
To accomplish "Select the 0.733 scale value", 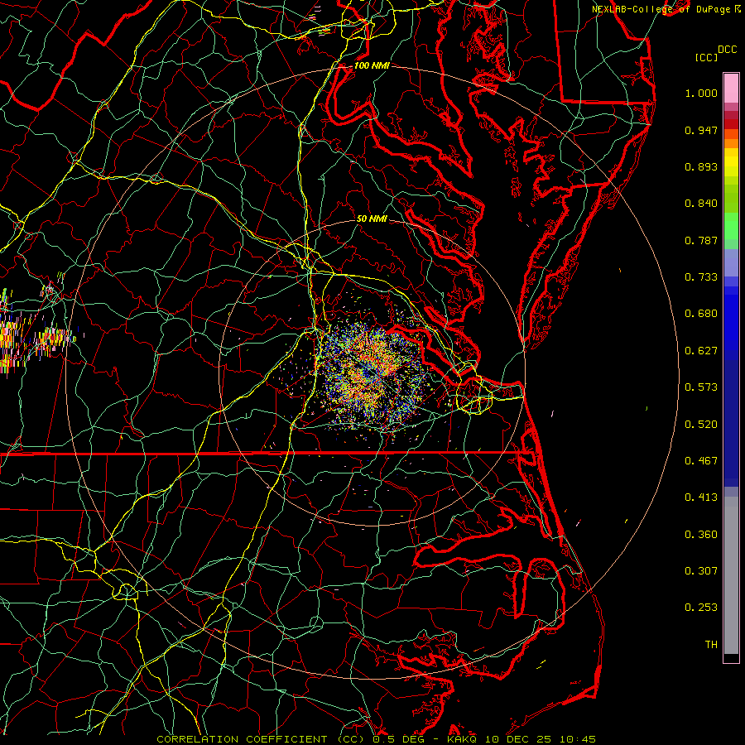I will click(x=701, y=277).
